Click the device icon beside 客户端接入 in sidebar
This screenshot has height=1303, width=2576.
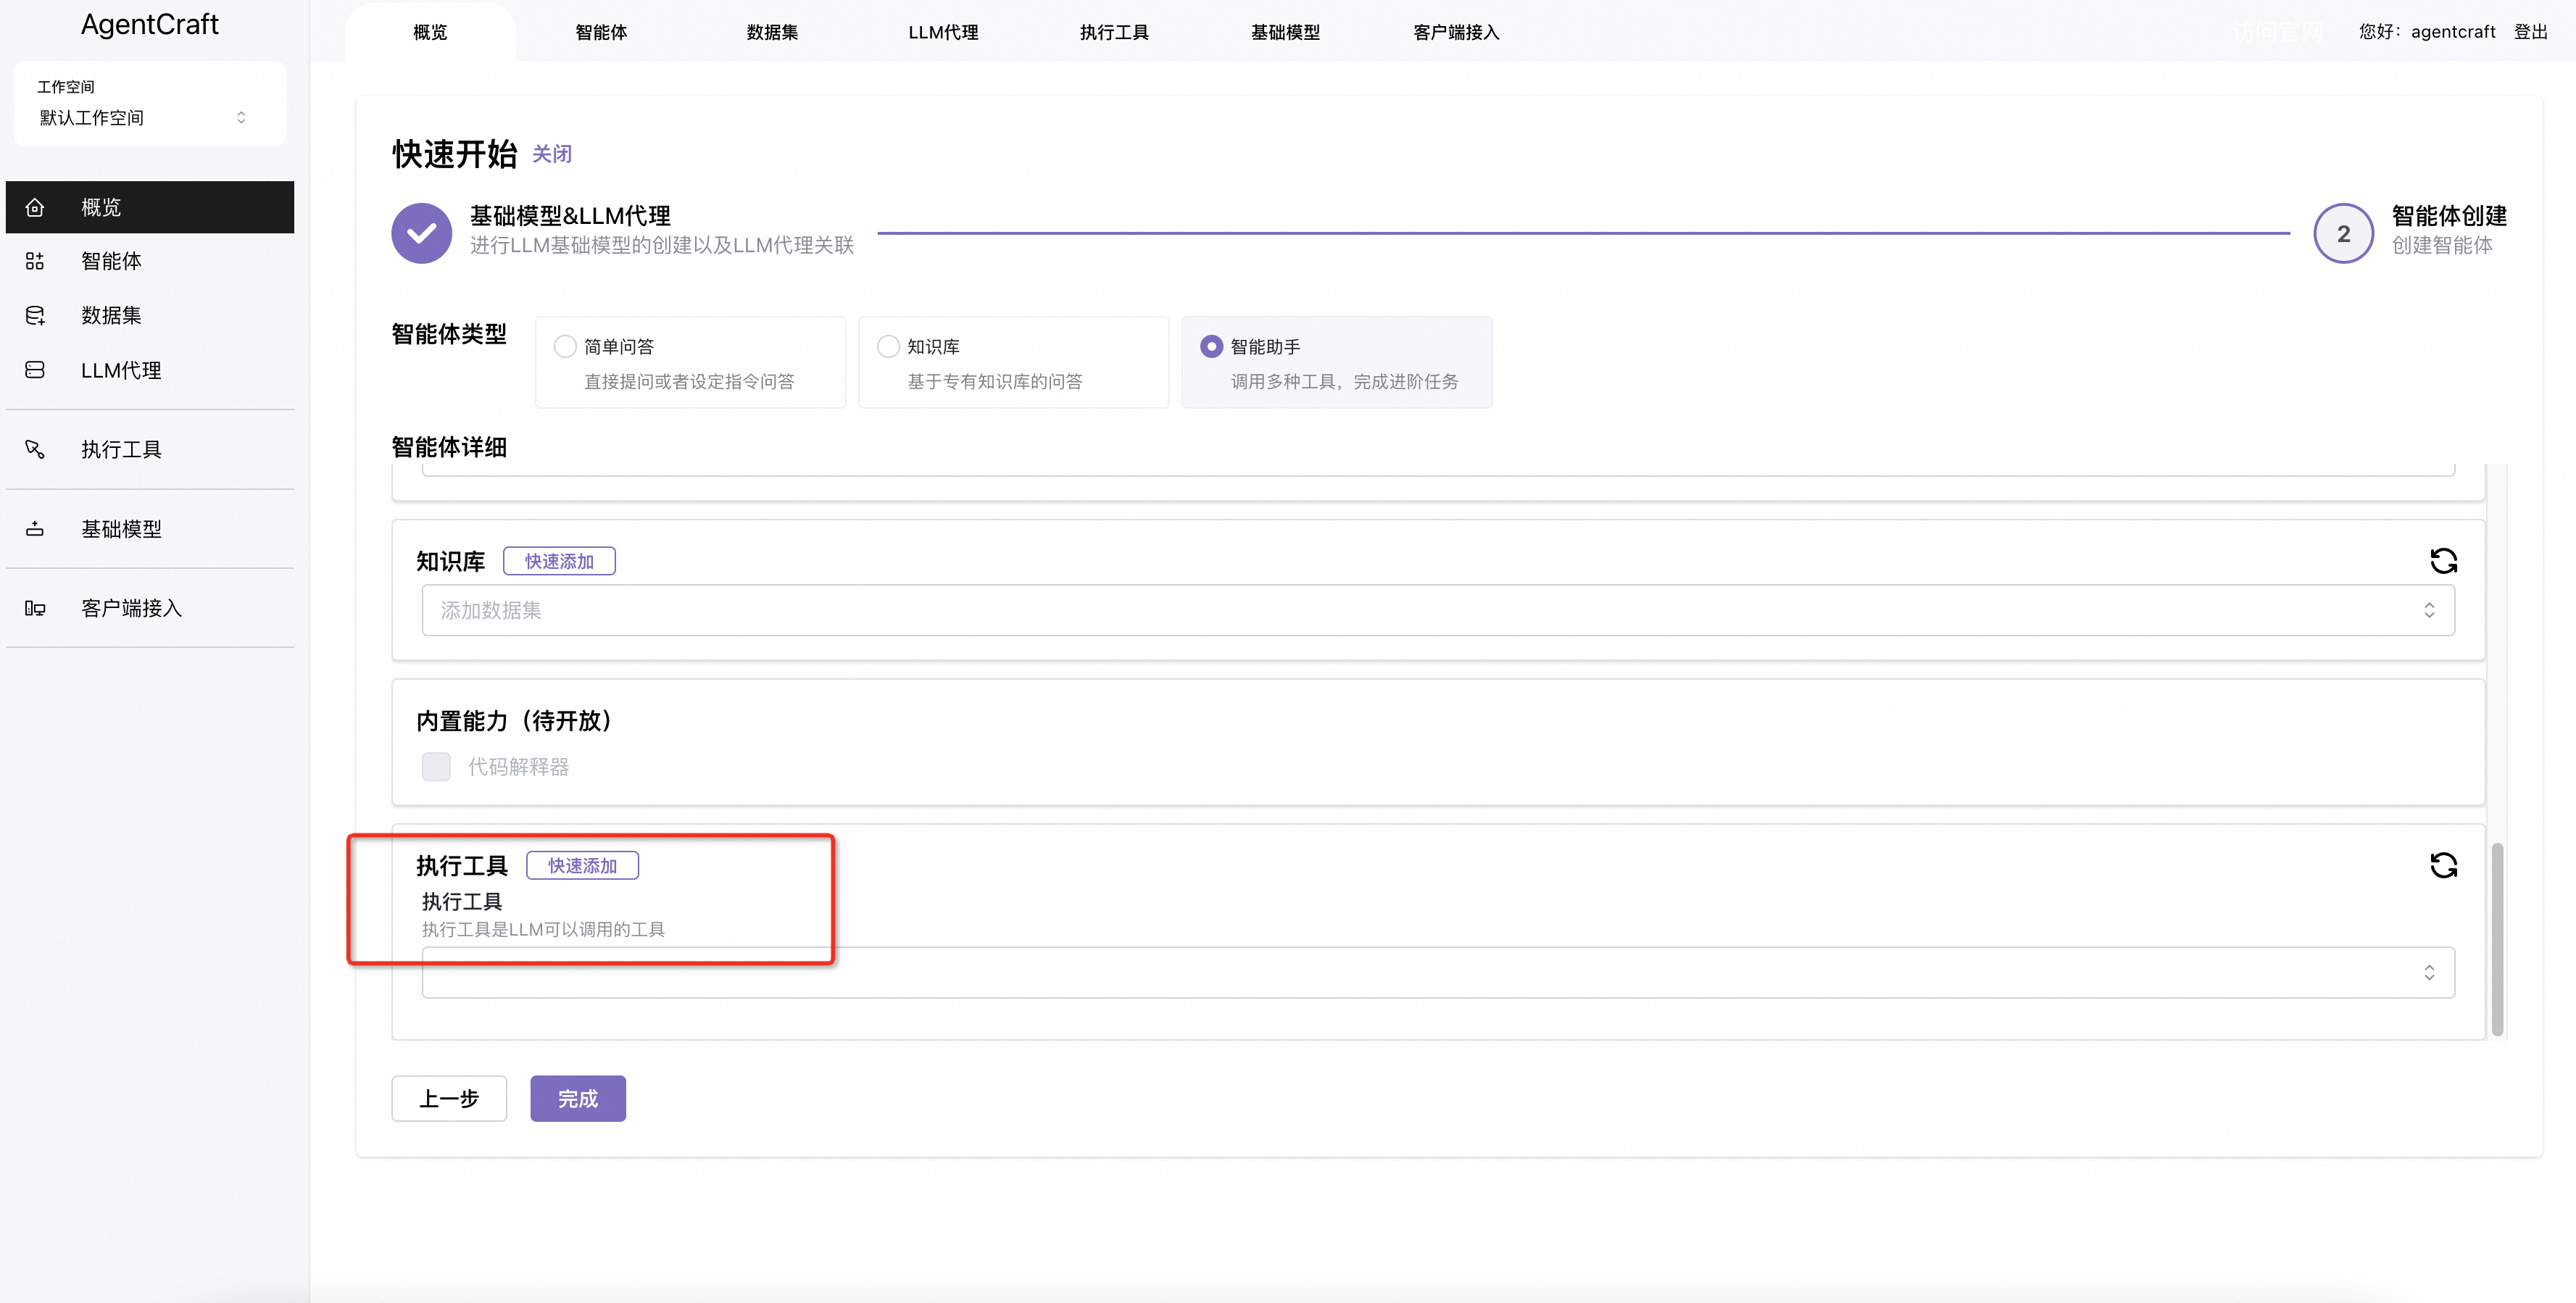(35, 608)
